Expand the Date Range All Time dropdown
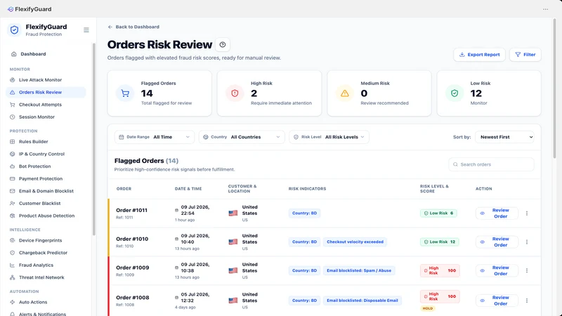Screen dimensions: 562x316 click(x=155, y=137)
